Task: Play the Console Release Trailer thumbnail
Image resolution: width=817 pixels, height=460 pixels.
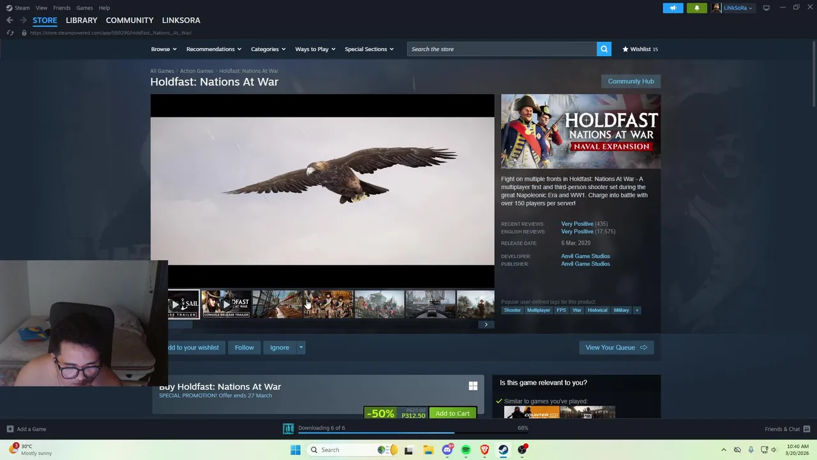Action: (x=226, y=304)
